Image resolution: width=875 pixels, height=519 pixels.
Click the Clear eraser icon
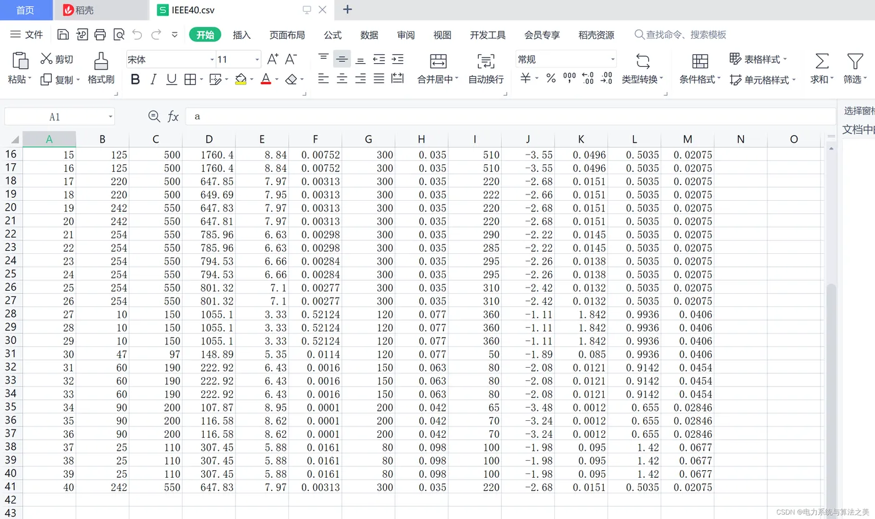(291, 79)
